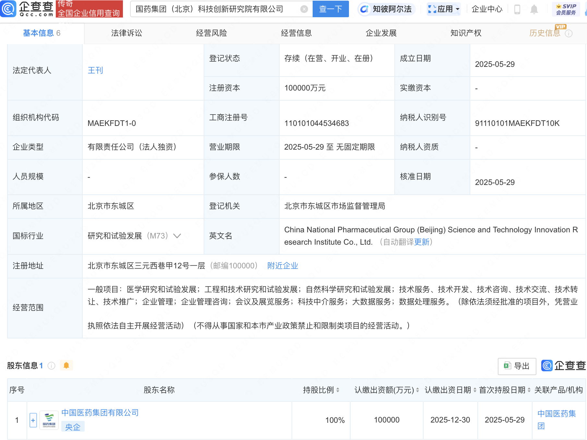
Task: Open related group 中国医药集团 link
Action: (557, 420)
